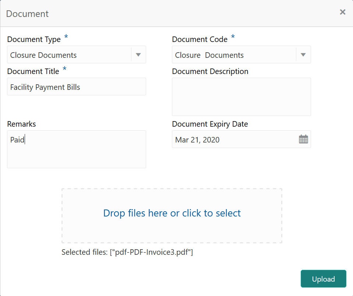This screenshot has width=353, height=296.
Task: Click the Remarks label
Action: click(22, 124)
